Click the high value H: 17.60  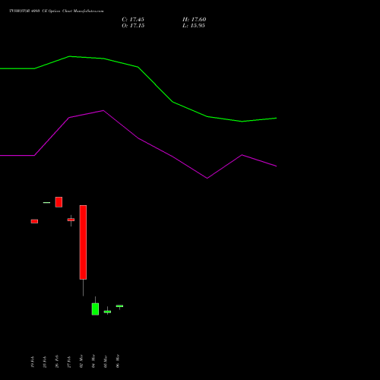(x=194, y=20)
